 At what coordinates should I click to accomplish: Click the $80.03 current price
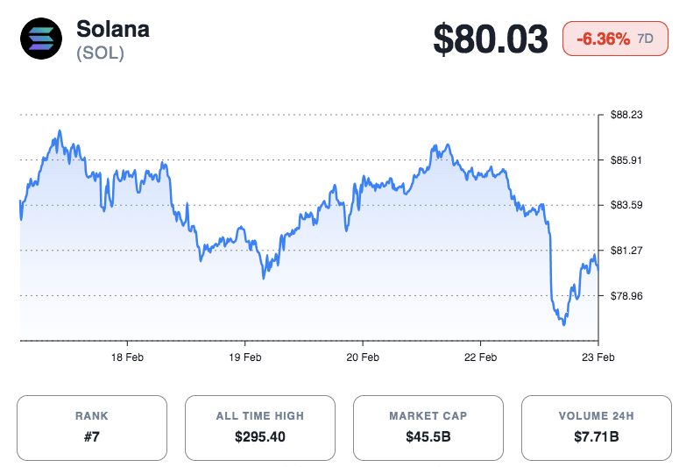tap(492, 39)
